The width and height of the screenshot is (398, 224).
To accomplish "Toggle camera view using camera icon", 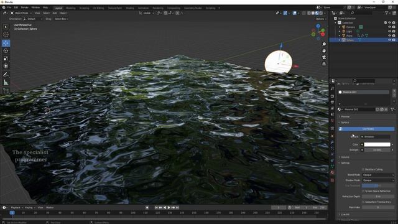I will pos(324,57).
